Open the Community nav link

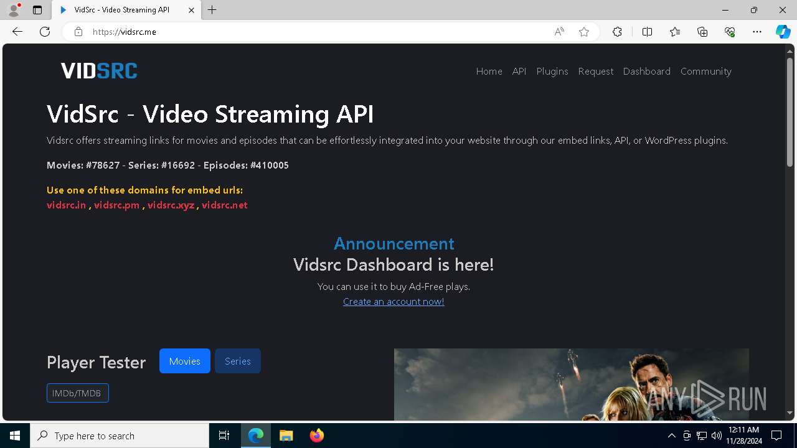tap(705, 72)
